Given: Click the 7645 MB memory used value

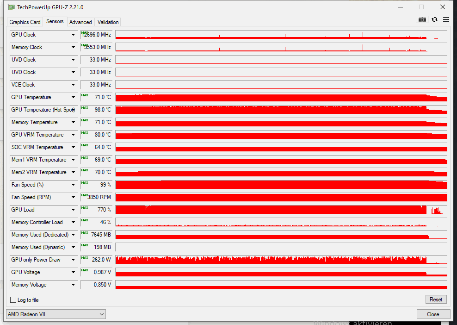Looking at the screenshot, I should [97, 235].
